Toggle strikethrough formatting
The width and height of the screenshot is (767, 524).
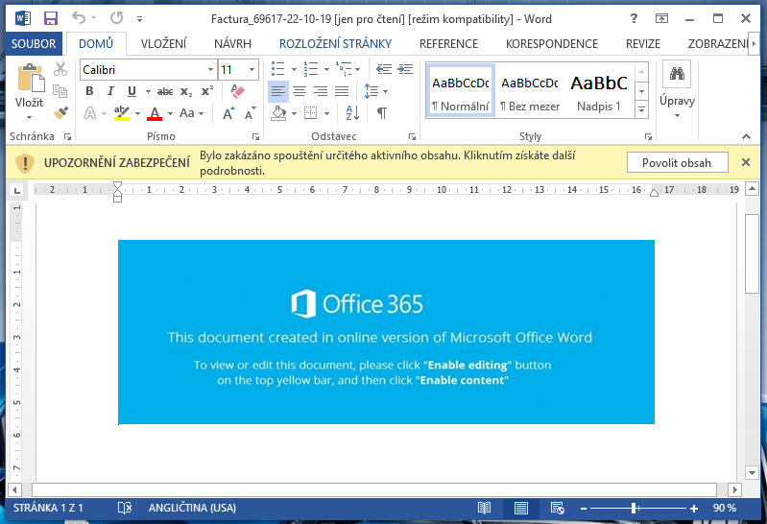point(165,91)
